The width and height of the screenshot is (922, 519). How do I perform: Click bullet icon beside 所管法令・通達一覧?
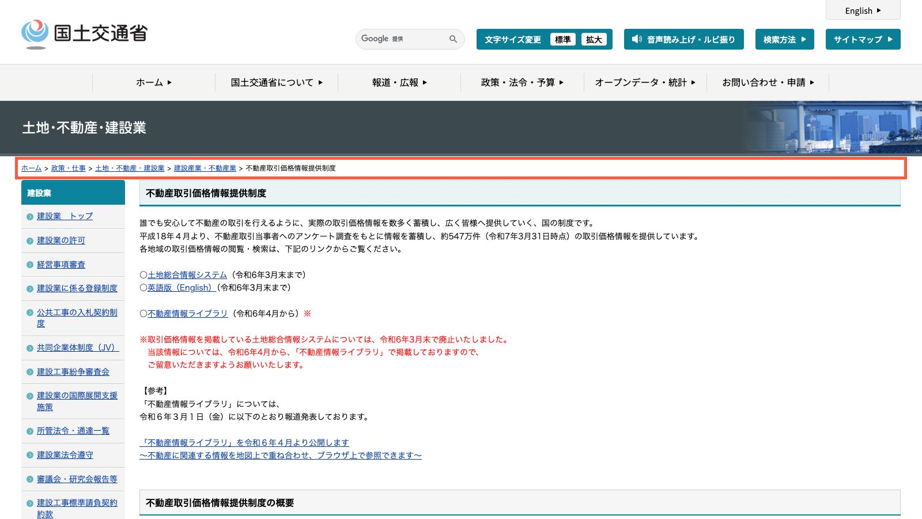tap(30, 431)
